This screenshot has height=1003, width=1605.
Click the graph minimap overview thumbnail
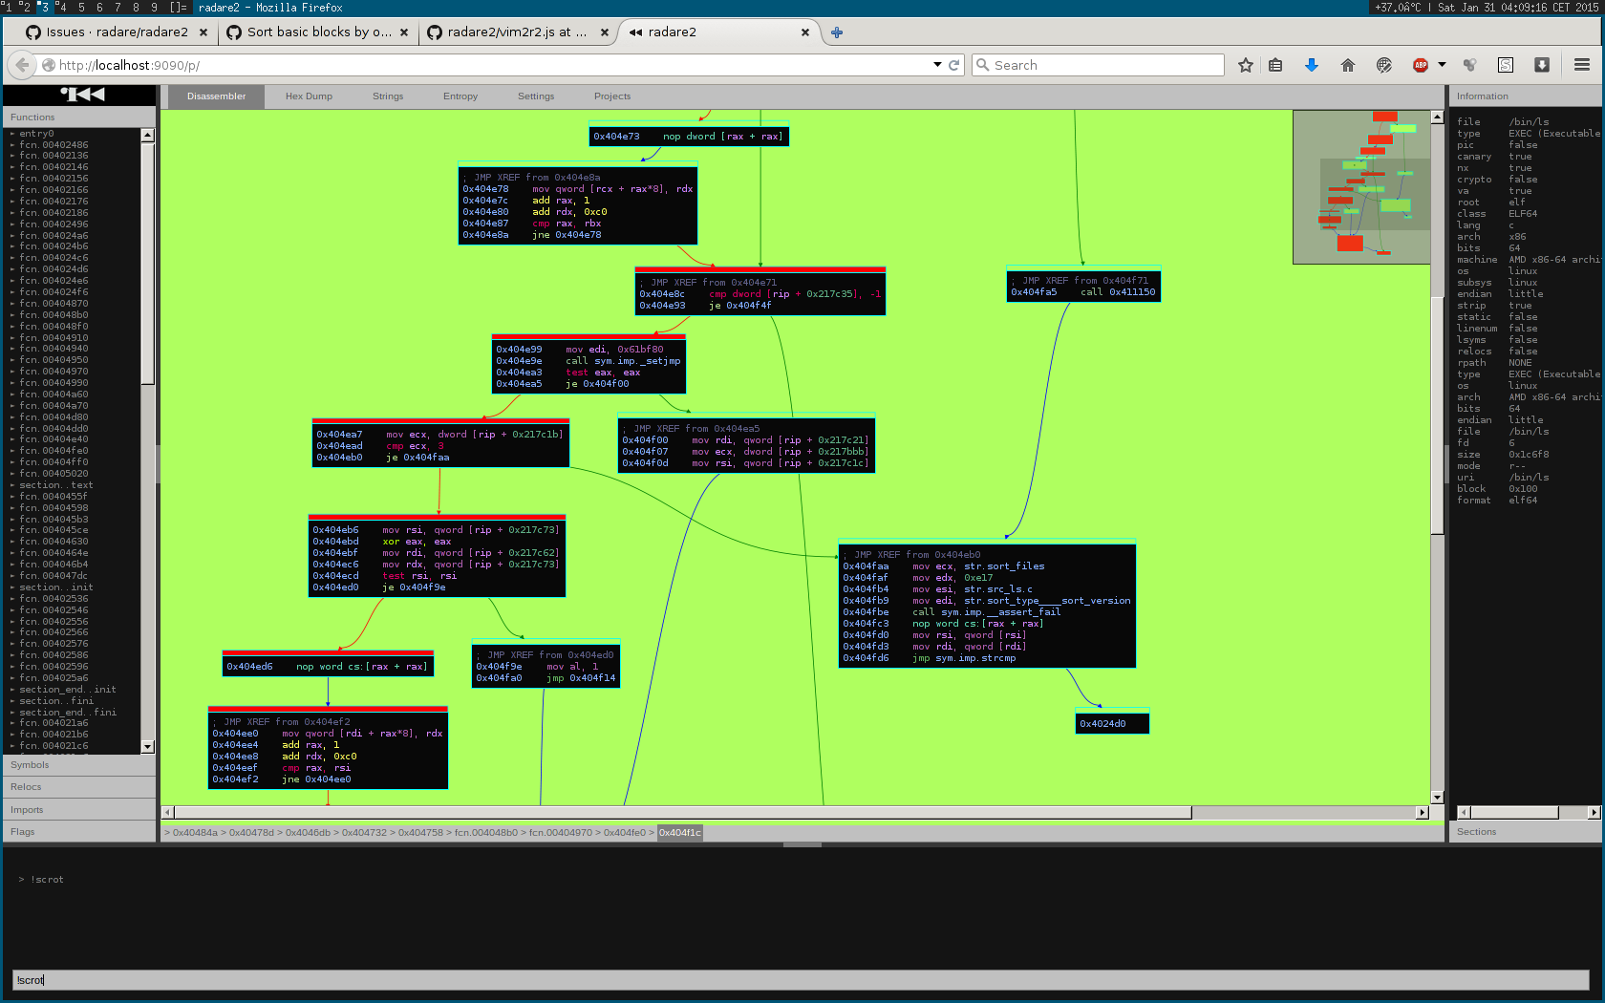(1361, 187)
